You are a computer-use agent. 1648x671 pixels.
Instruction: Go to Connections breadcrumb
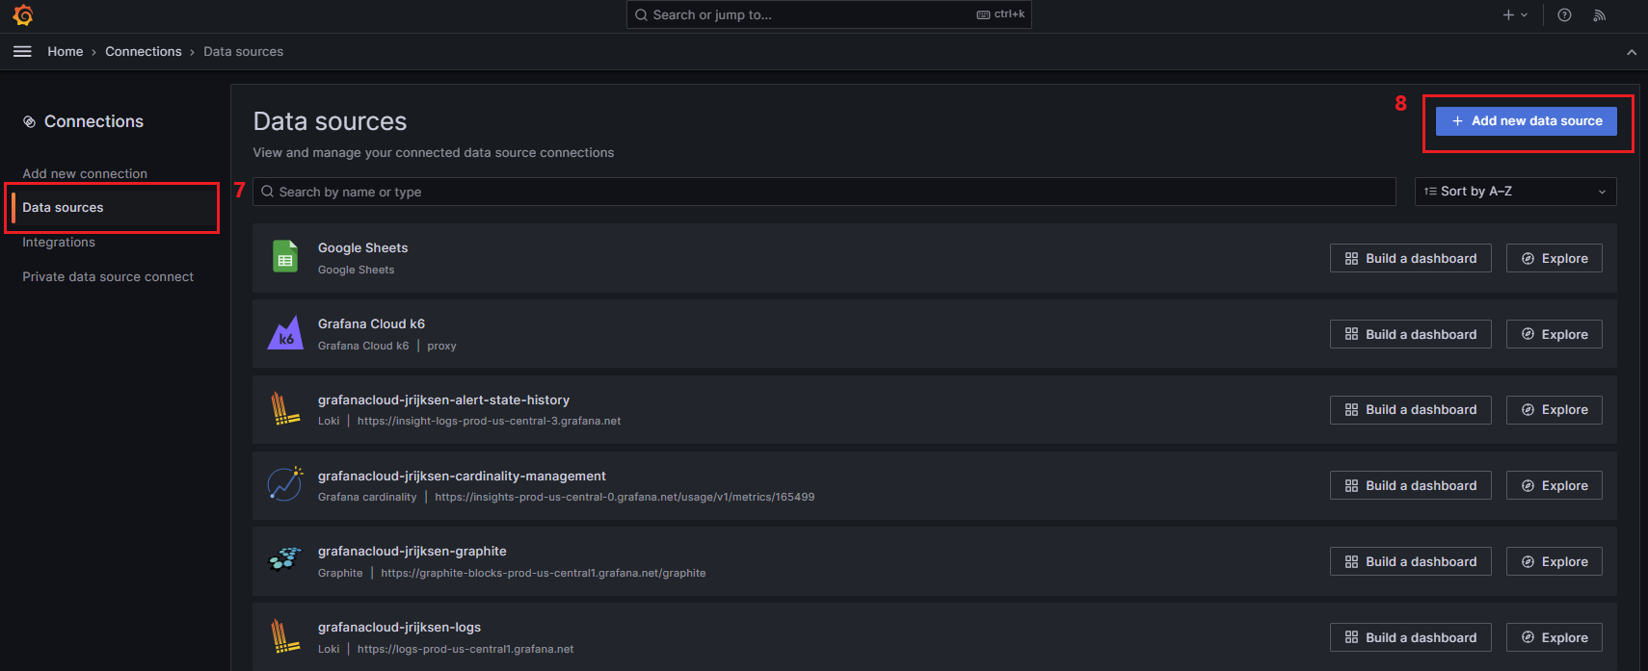[x=144, y=52]
